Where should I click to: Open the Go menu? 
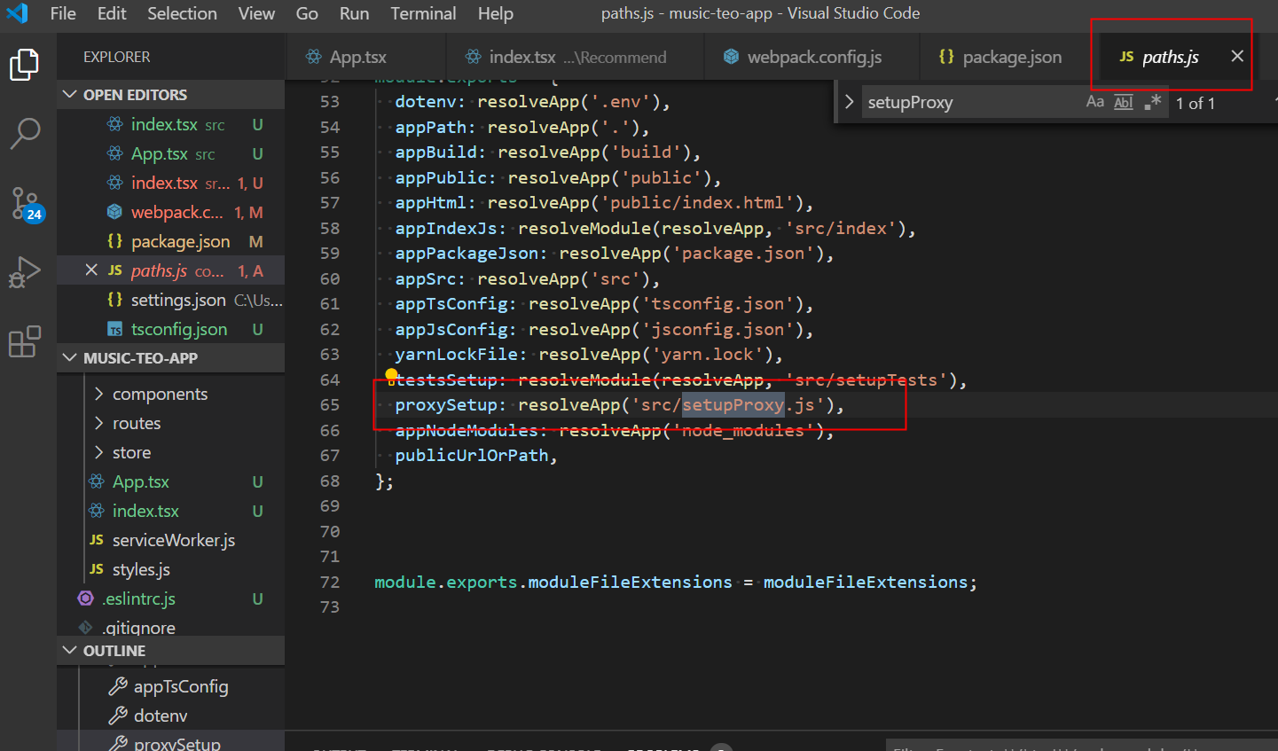pos(307,13)
